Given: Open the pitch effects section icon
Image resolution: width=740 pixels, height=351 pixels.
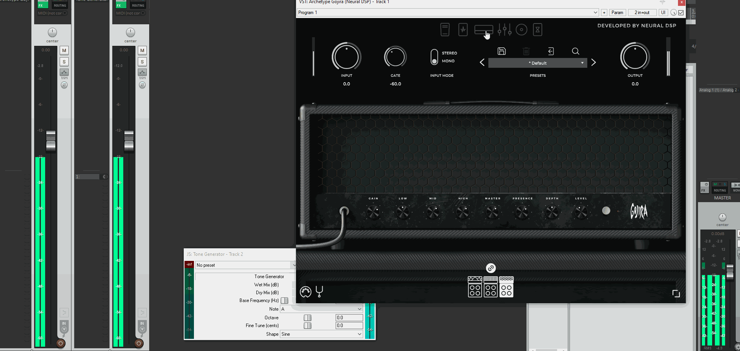Looking at the screenshot, I should pos(445,30).
